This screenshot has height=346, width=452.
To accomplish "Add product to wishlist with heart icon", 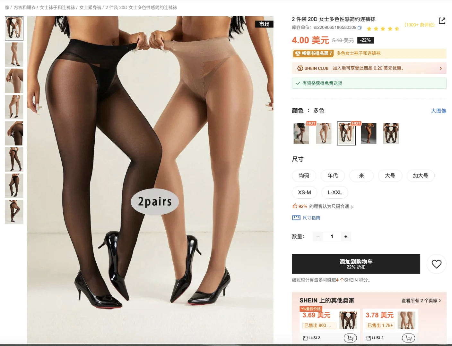I will [x=436, y=264].
